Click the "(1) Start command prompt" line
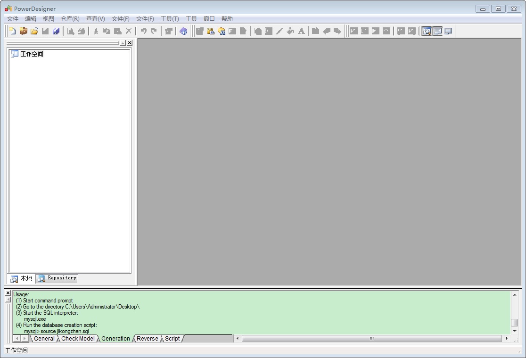The width and height of the screenshot is (526, 358). (44, 301)
